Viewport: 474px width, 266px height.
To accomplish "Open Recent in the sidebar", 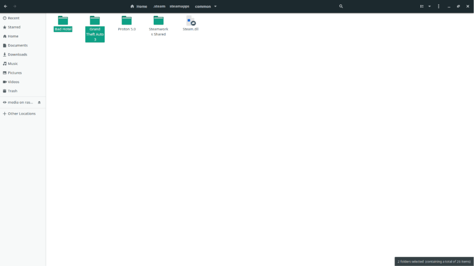I will coord(13,18).
